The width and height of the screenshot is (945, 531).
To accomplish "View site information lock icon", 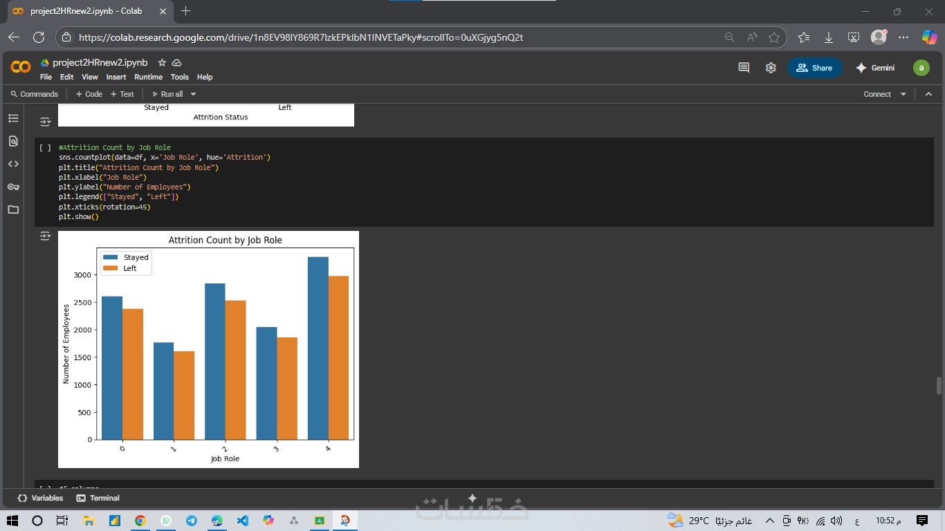I will 66,37.
